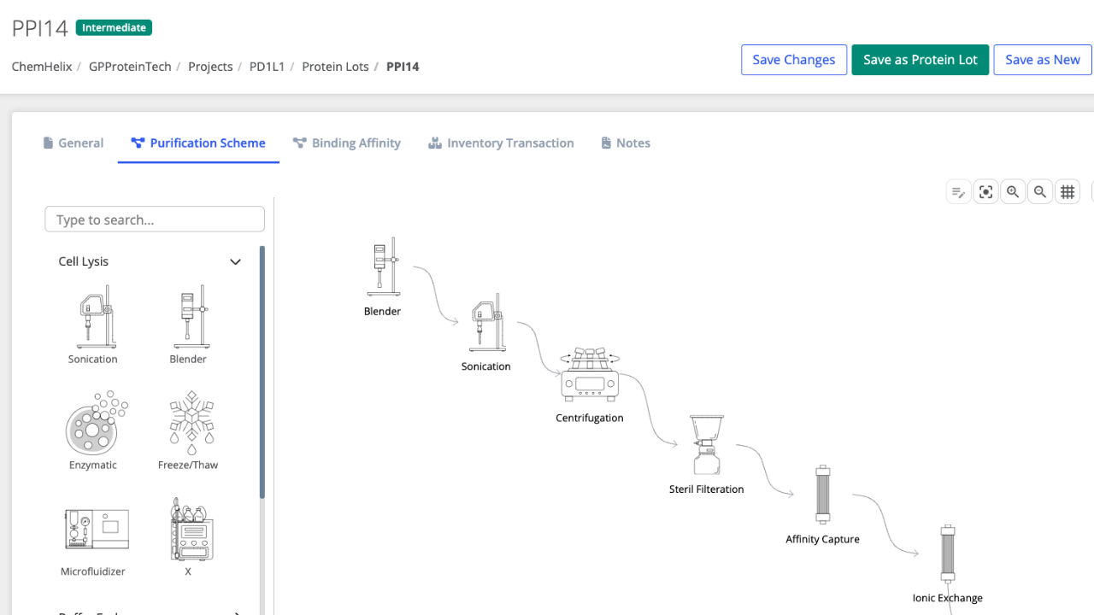Open the Binding Affinity tab
The image size is (1094, 615).
[347, 143]
